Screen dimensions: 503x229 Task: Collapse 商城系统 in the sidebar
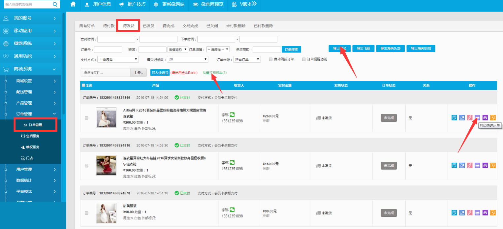[31, 69]
